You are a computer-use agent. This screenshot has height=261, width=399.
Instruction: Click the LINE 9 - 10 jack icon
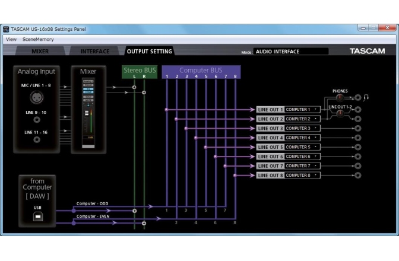(37, 120)
